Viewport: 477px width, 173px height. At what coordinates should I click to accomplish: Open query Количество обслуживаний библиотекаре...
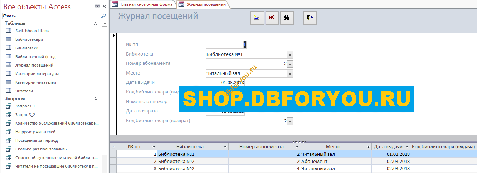(57, 123)
